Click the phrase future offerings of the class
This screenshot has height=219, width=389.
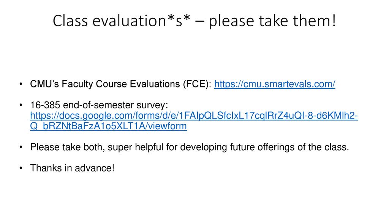pos(289,147)
